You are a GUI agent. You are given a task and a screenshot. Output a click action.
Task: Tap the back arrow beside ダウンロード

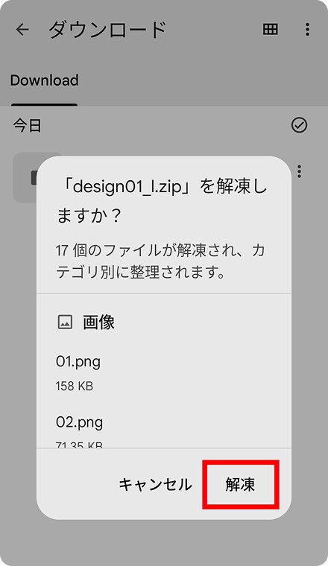tap(22, 30)
